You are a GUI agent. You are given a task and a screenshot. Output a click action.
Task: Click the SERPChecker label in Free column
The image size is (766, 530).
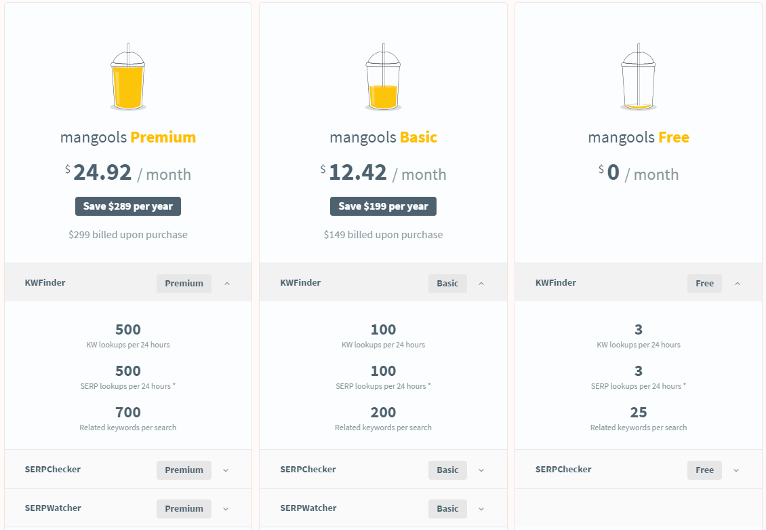[563, 470]
